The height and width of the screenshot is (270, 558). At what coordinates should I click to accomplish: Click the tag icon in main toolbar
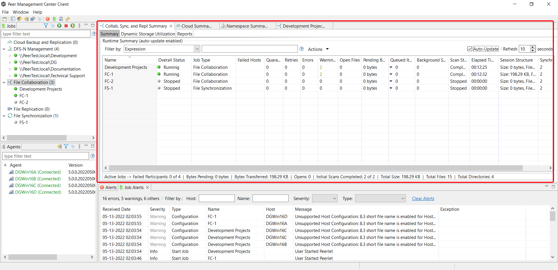[x=40, y=19]
